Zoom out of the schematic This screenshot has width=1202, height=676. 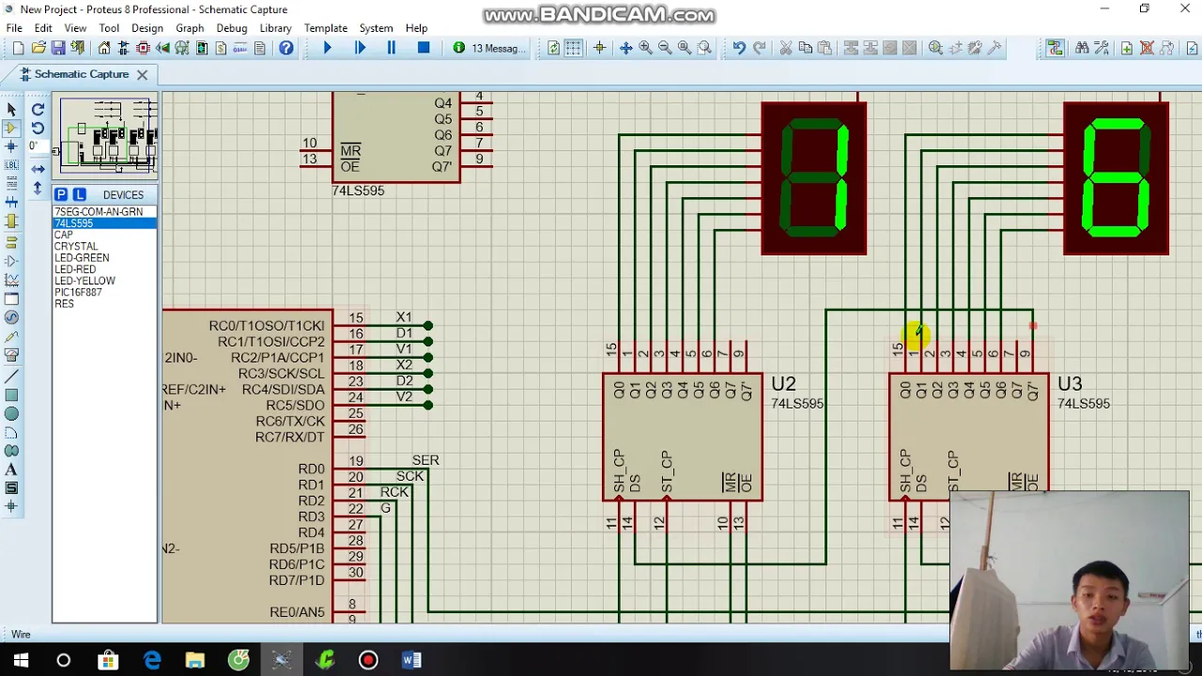tap(665, 48)
